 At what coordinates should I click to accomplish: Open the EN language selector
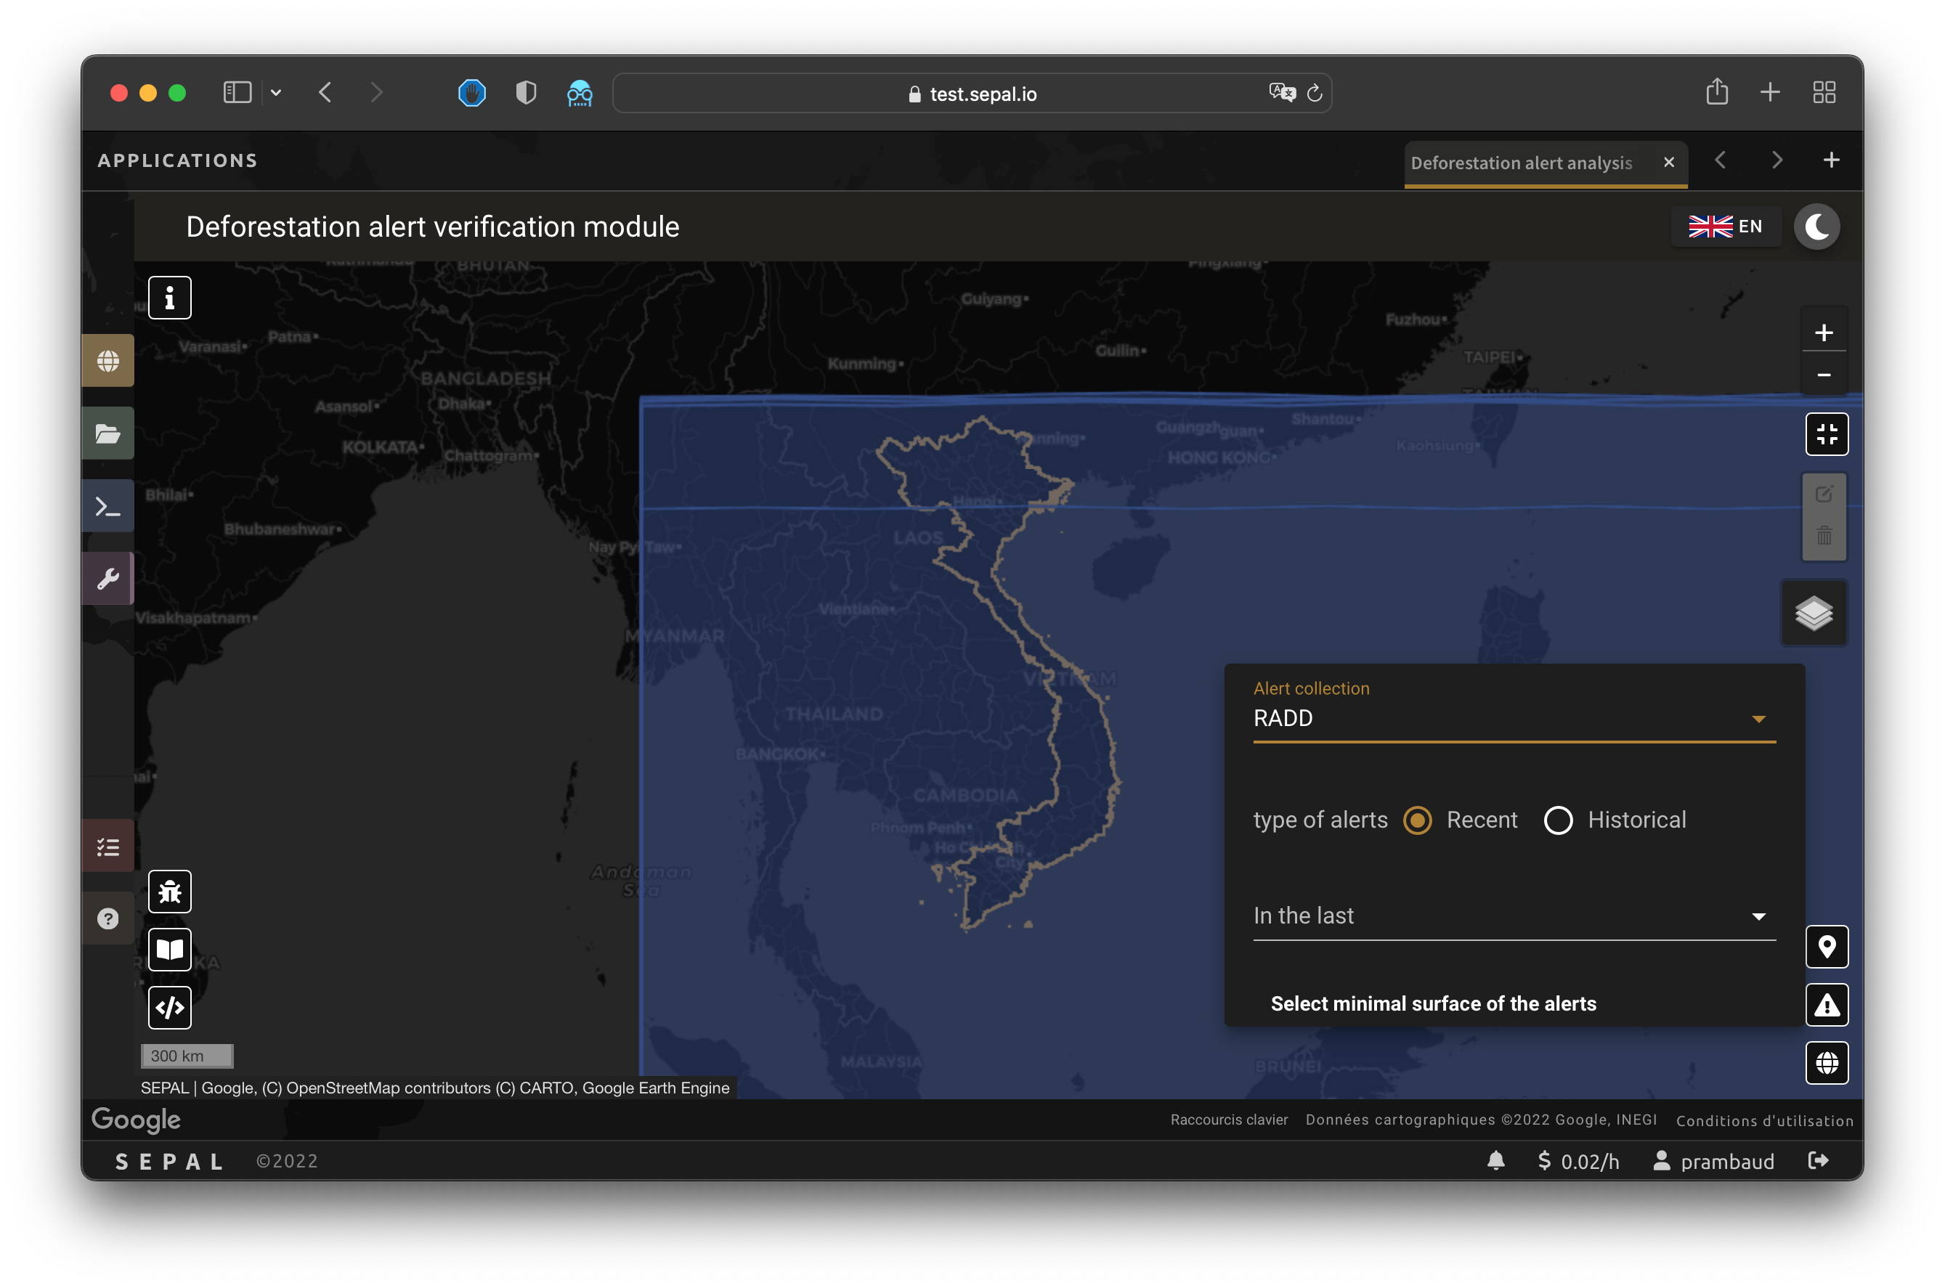click(x=1726, y=227)
